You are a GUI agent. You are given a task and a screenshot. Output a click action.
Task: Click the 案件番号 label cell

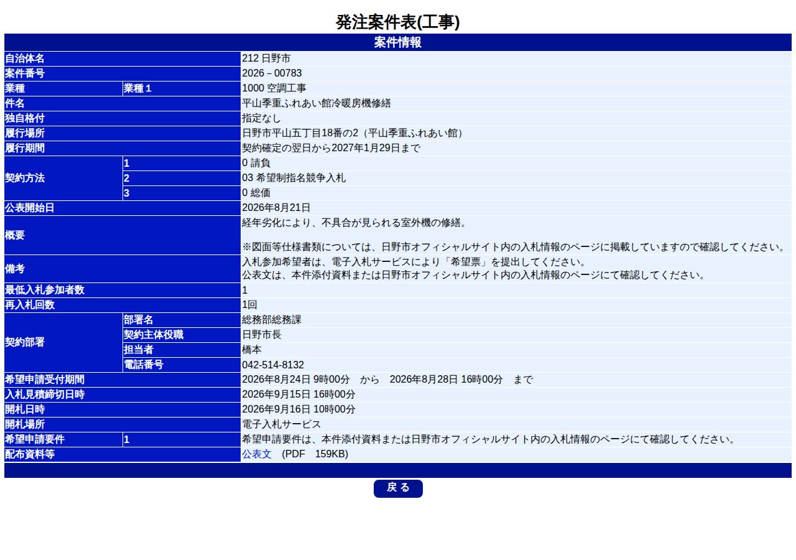122,73
